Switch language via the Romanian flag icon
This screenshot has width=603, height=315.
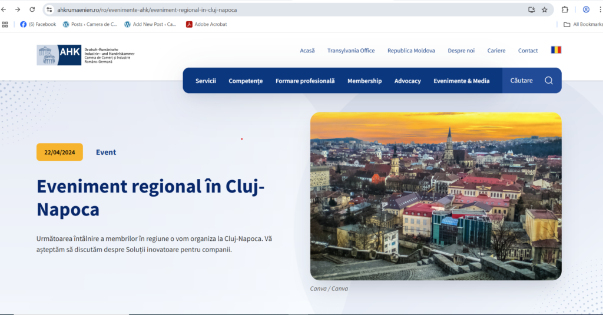556,50
